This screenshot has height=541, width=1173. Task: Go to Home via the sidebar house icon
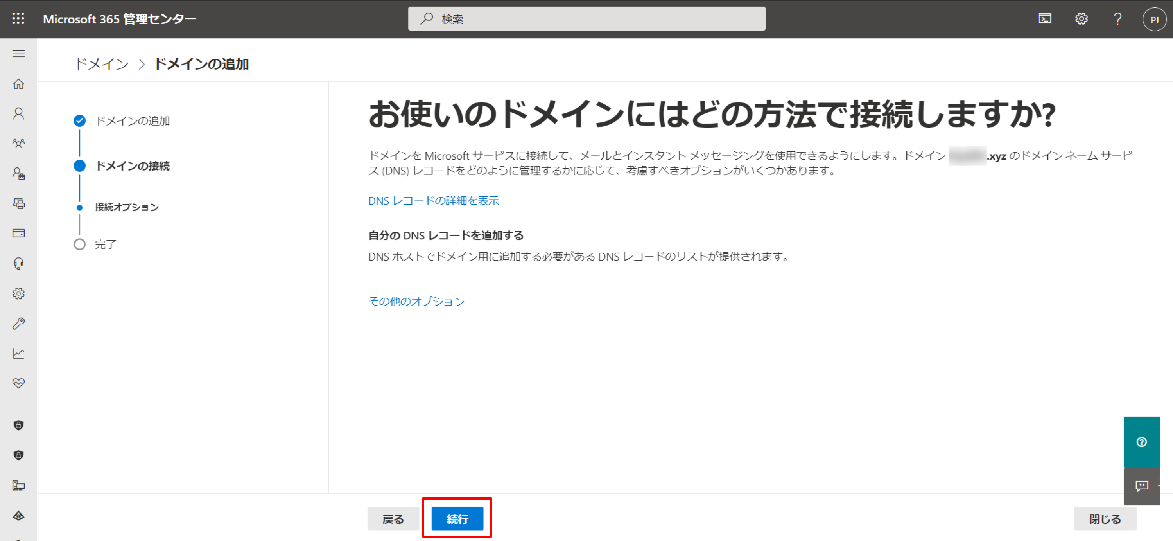(19, 84)
